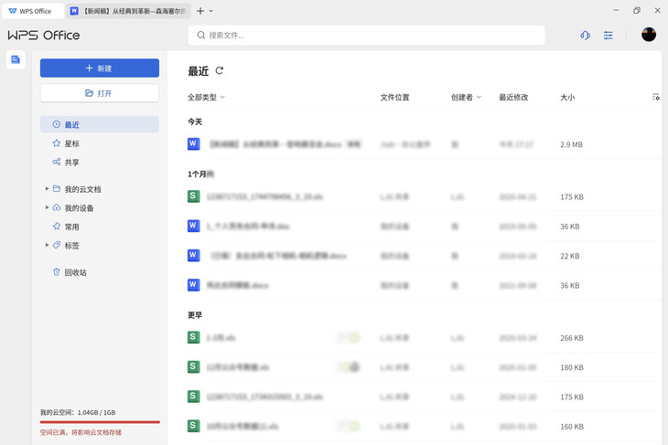This screenshot has height=445, width=668.
Task: Click the 我的云空间 storage usage bar
Action: (x=100, y=422)
